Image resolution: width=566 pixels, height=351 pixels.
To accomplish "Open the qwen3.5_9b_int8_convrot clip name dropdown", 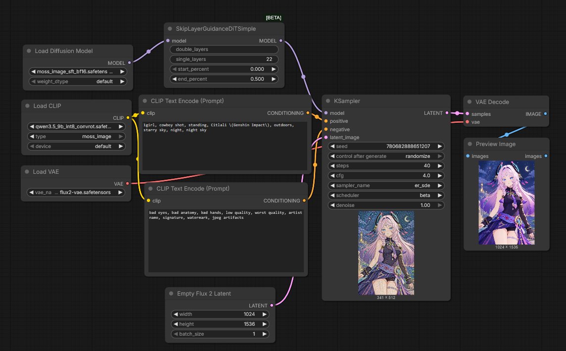I will coord(76,126).
